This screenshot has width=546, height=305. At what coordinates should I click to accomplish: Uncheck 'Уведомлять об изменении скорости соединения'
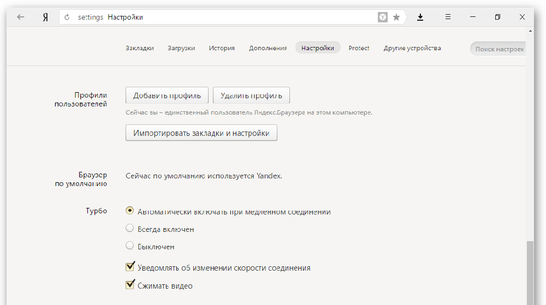click(130, 267)
